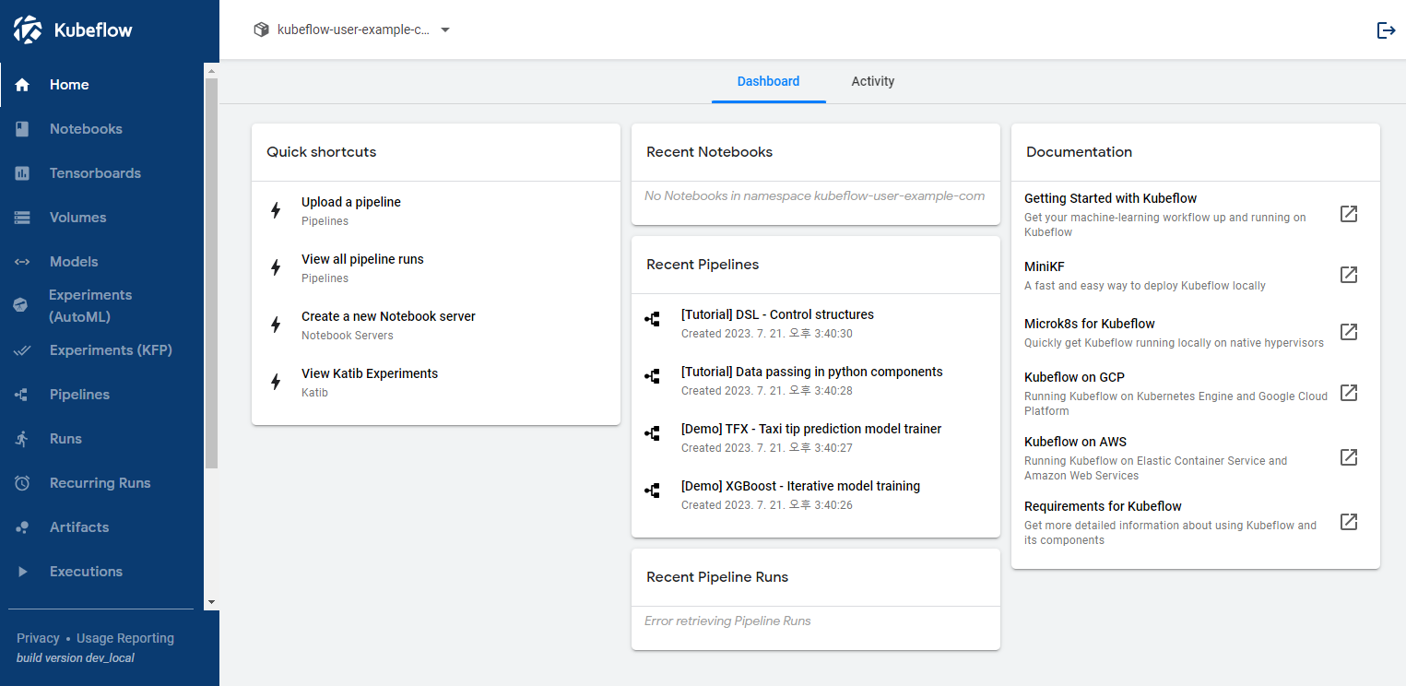Click the Experiments (KFP) double-check icon
This screenshot has height=686, width=1406.
23,350
